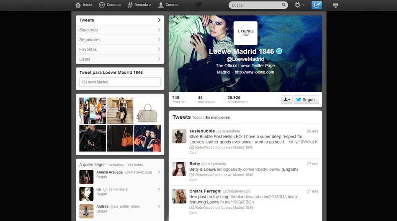Open the Siguiendo list
Viewport: 397px width, 221px height.
[x=120, y=30]
